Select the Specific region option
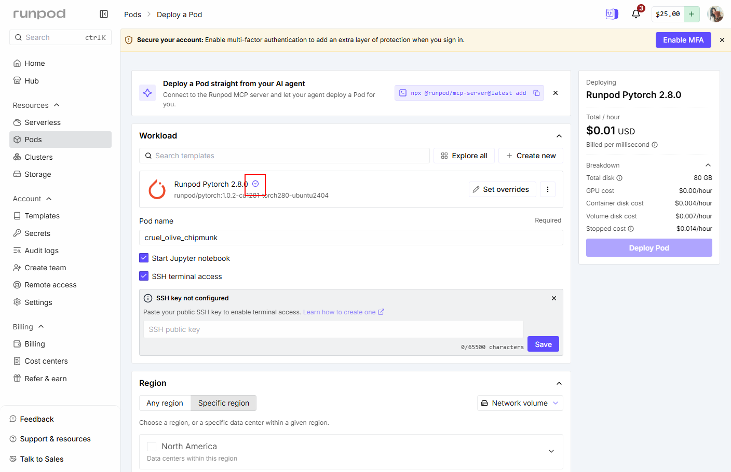731x472 pixels. pos(224,403)
